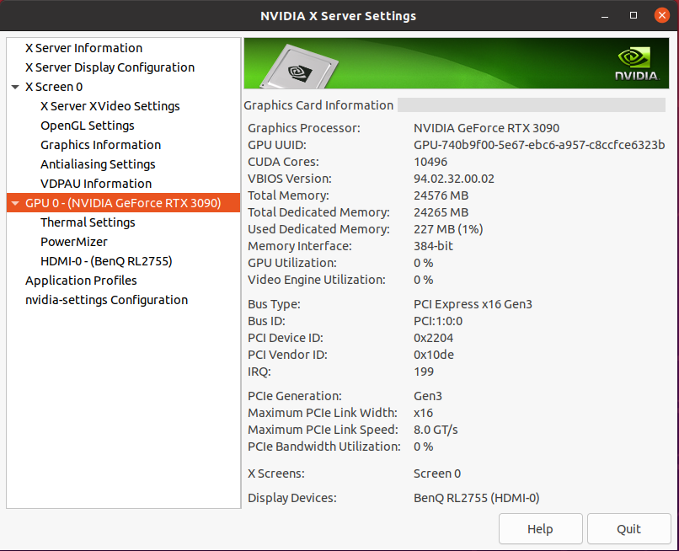
Task: Click Total Dedicated Memory value 24265 MB
Action: pyautogui.click(x=441, y=212)
